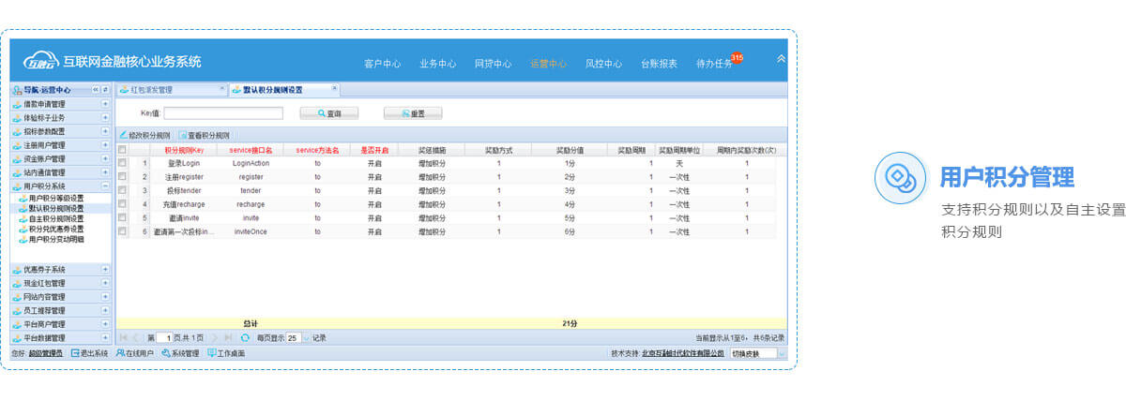Viewport: 1126px width, 401px height.
Task: Click the 互融云 cloud logo icon
Action: [x=41, y=62]
